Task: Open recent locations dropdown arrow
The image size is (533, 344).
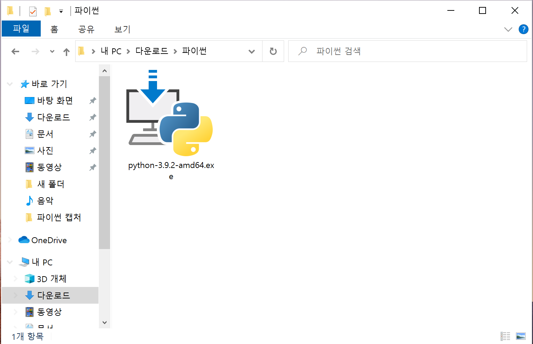Action: point(52,51)
